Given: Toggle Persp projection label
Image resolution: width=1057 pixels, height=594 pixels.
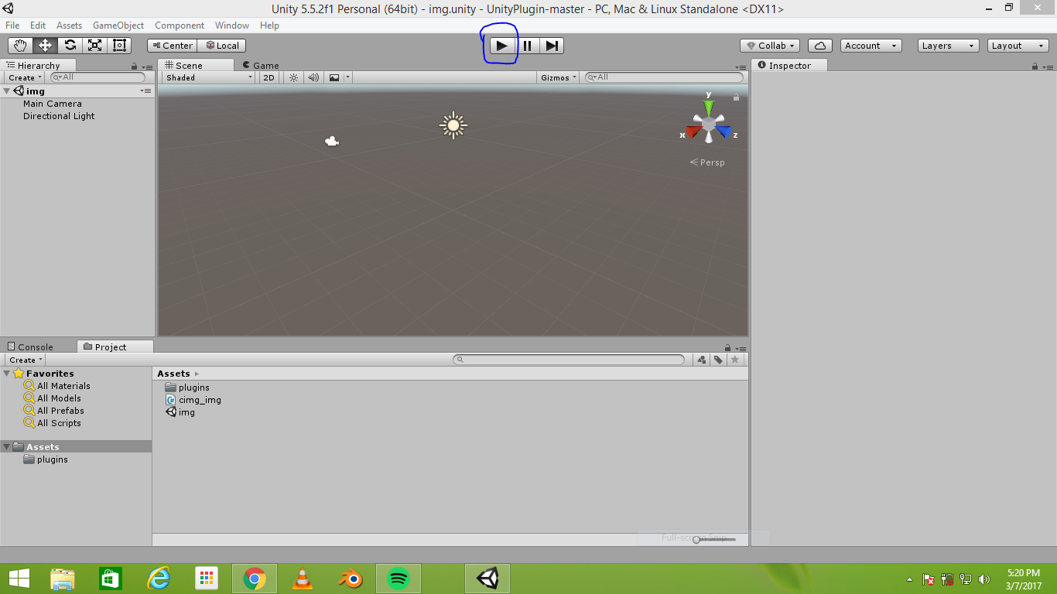Looking at the screenshot, I should pyautogui.click(x=707, y=162).
